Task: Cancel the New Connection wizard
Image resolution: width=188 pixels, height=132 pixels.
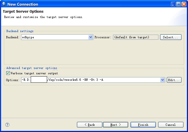Action: pos(171,125)
